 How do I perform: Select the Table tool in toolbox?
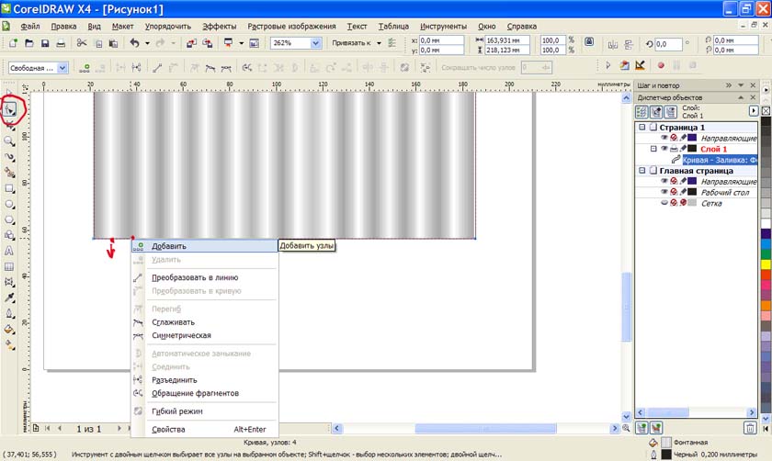point(10,266)
